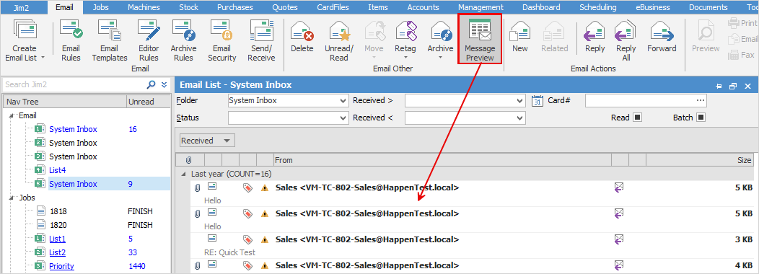Toggle the Read checkbox
This screenshot has height=274, width=759.
tap(637, 117)
